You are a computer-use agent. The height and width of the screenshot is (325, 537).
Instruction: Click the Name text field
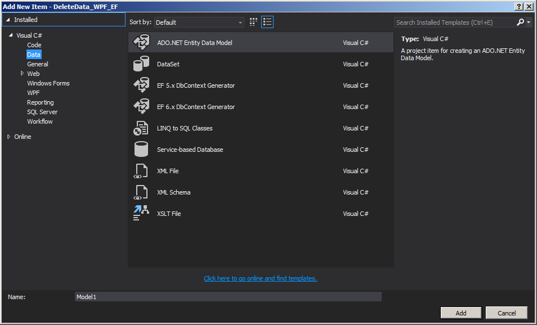click(x=228, y=296)
